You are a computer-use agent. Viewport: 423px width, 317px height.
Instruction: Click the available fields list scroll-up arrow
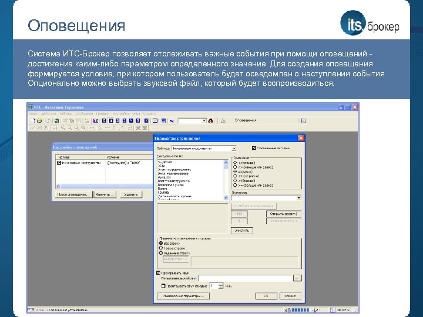226,162
